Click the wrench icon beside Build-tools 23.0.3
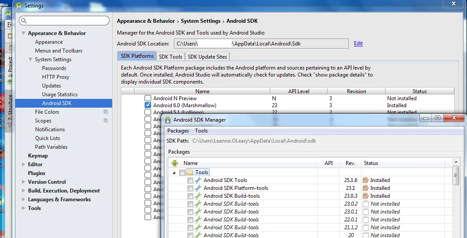Viewport: 467px width, 238px height. tap(198, 196)
